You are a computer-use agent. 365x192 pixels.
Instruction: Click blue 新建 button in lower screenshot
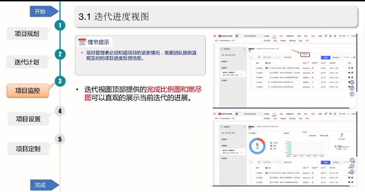click(325, 162)
